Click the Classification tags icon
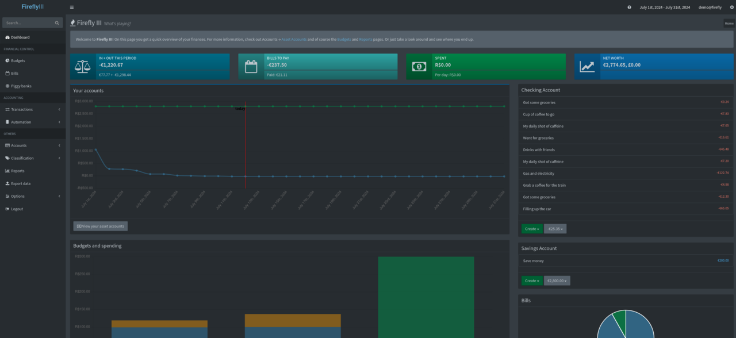 (x=7, y=158)
